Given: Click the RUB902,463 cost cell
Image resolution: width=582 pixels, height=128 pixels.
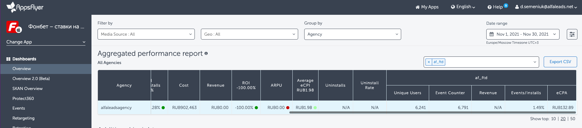Looking at the screenshot, I should (184, 107).
